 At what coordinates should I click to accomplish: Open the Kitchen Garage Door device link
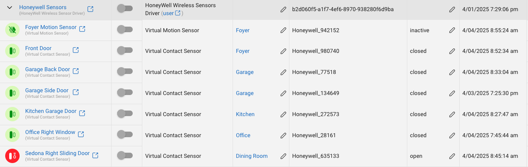click(x=51, y=111)
